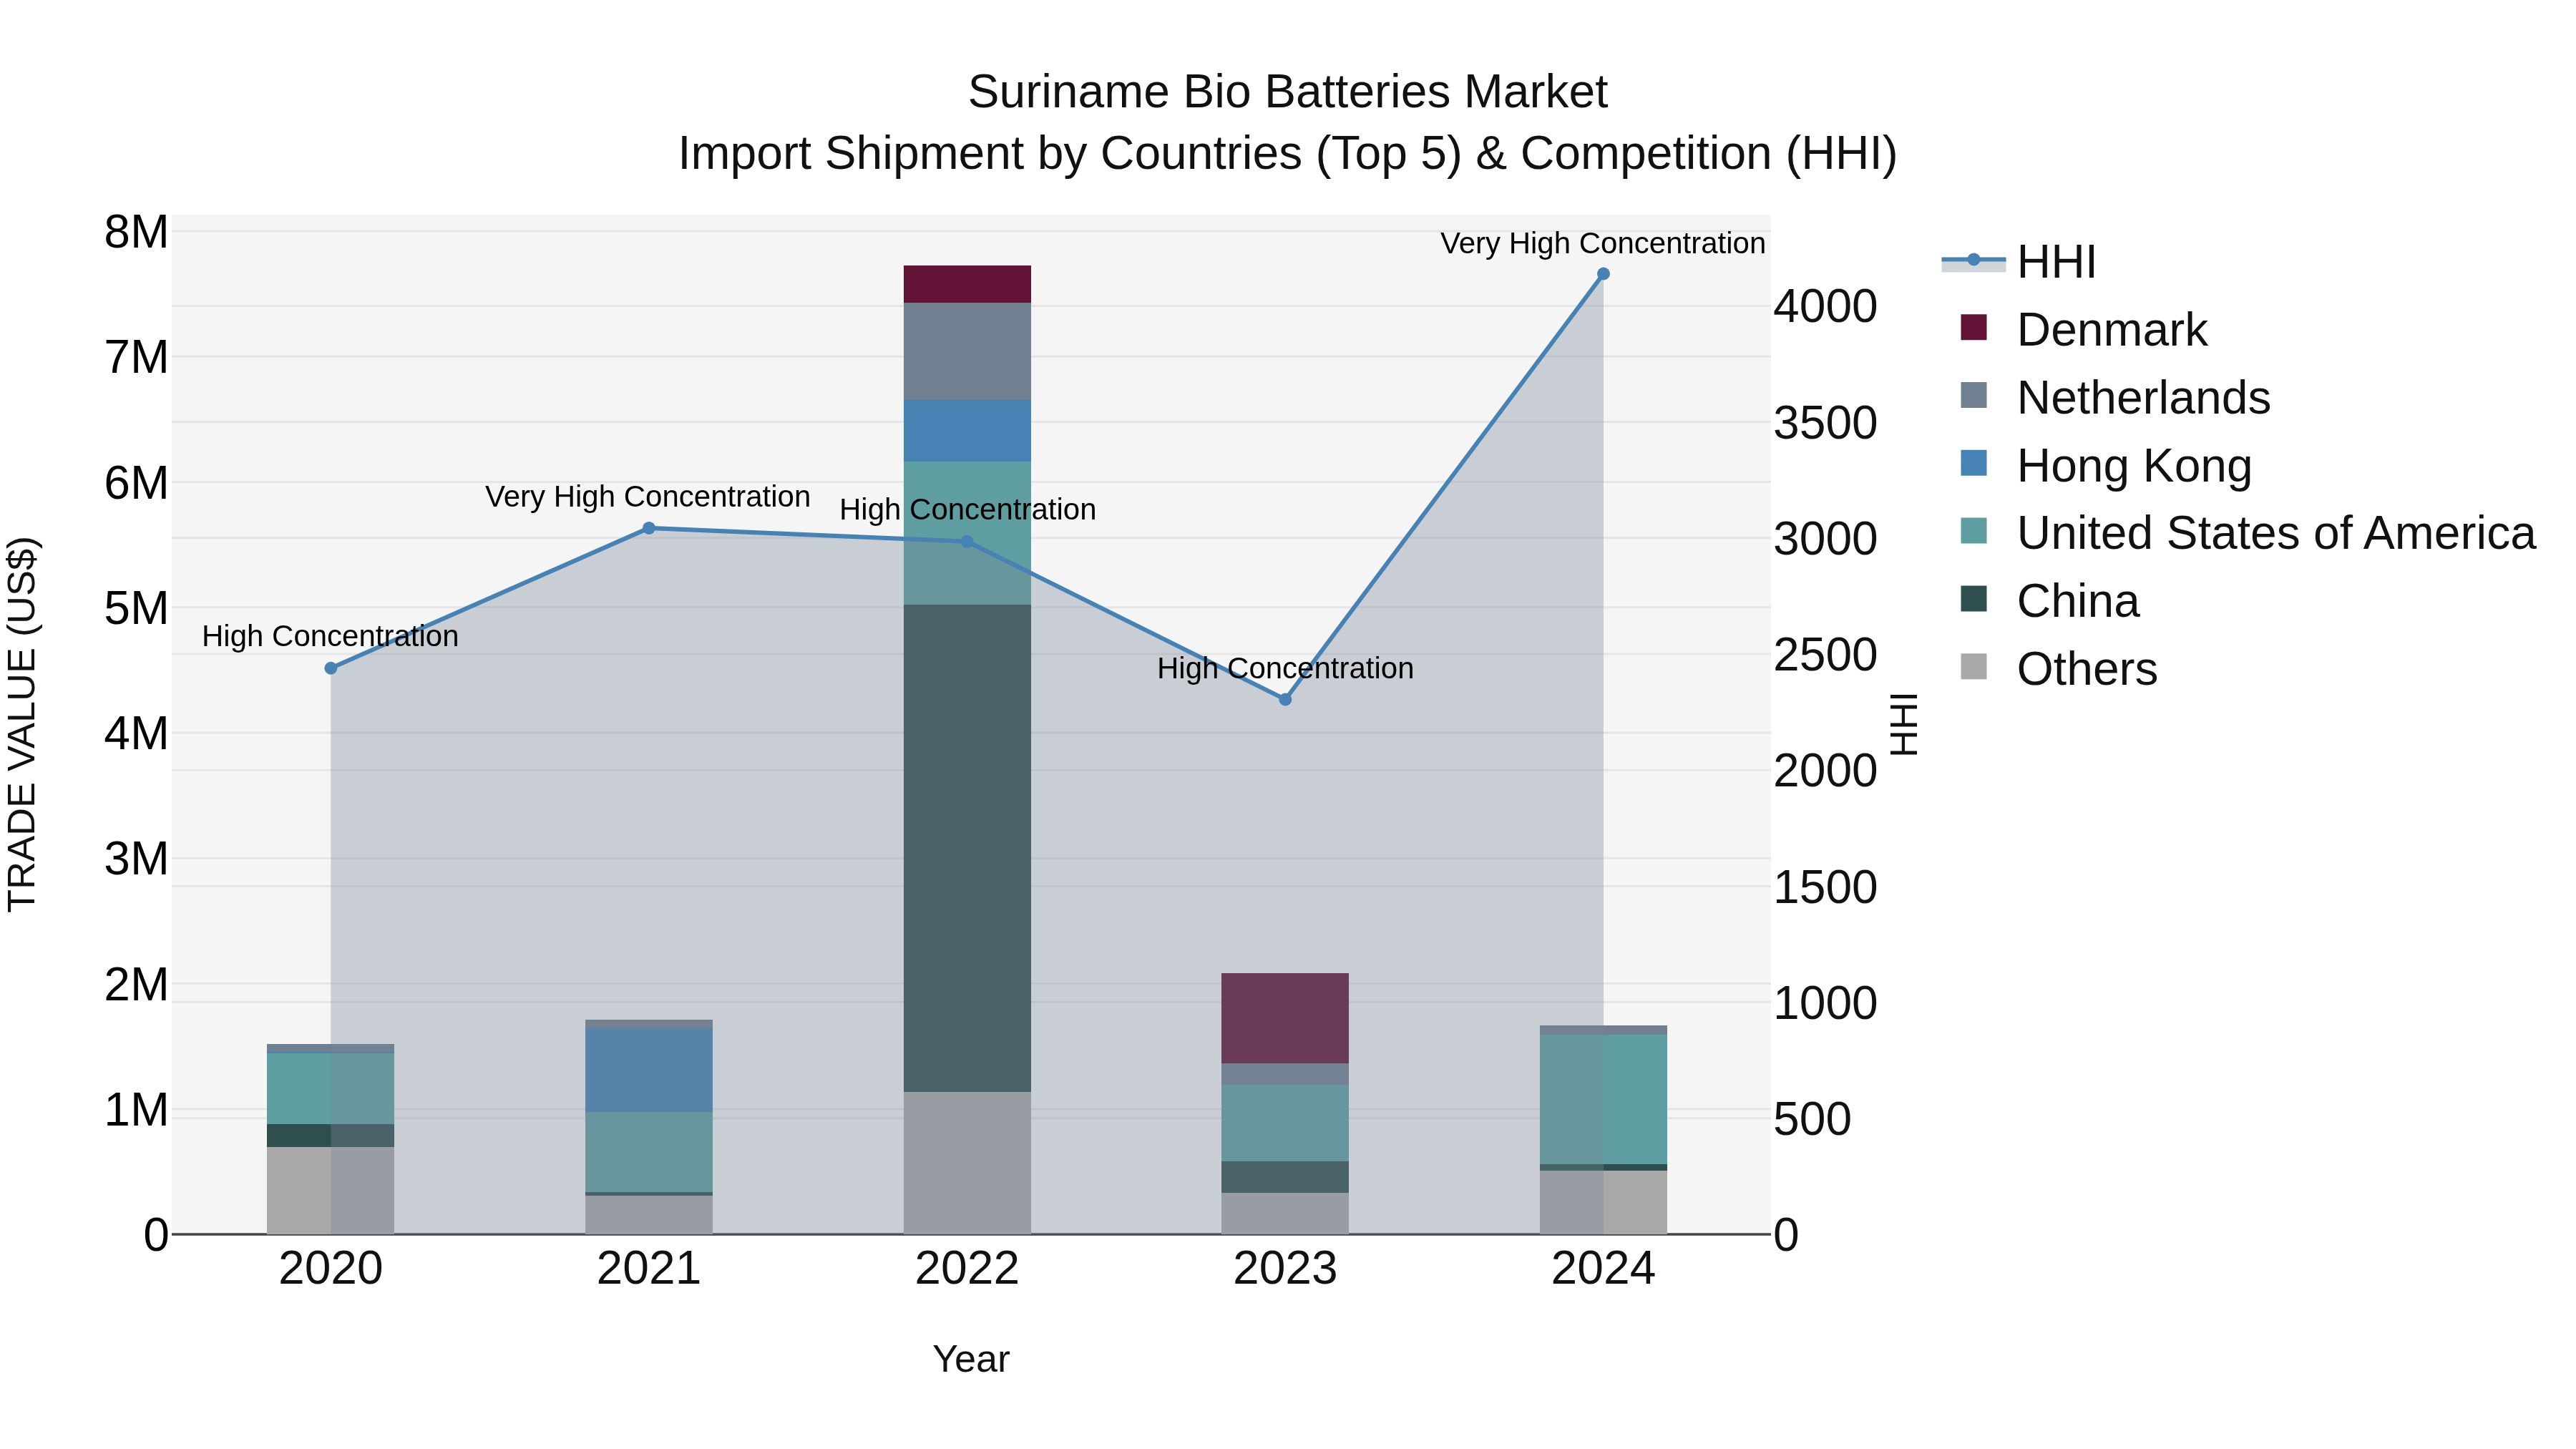
Task: Select the China segment in 2020 bar
Action: [x=331, y=1136]
